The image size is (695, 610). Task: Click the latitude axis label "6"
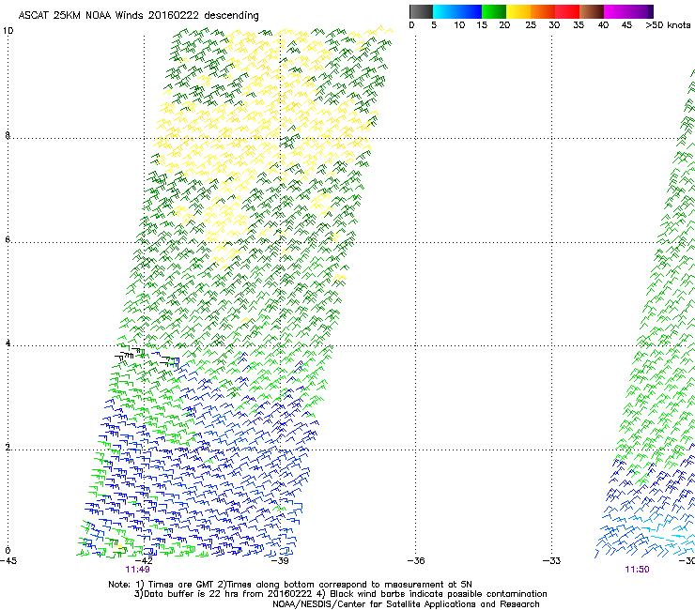(8, 239)
